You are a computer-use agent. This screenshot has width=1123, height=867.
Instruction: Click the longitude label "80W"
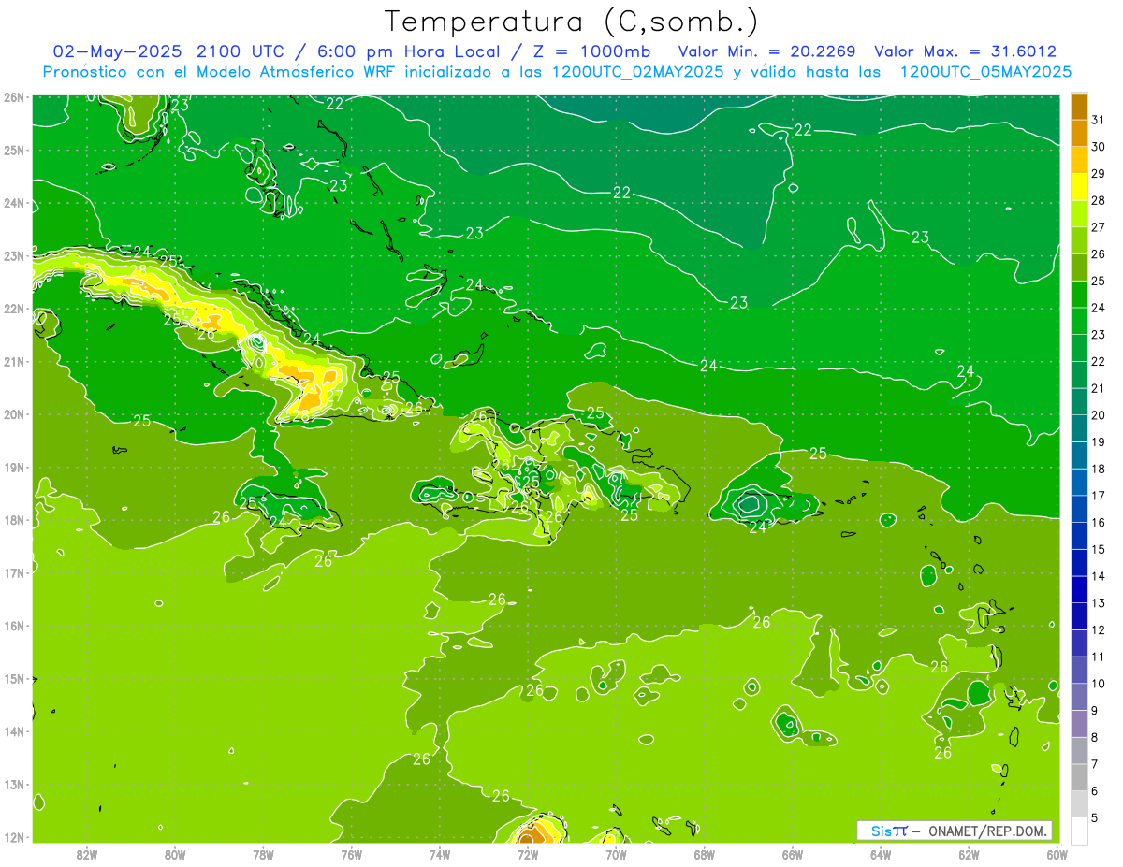pos(174,854)
